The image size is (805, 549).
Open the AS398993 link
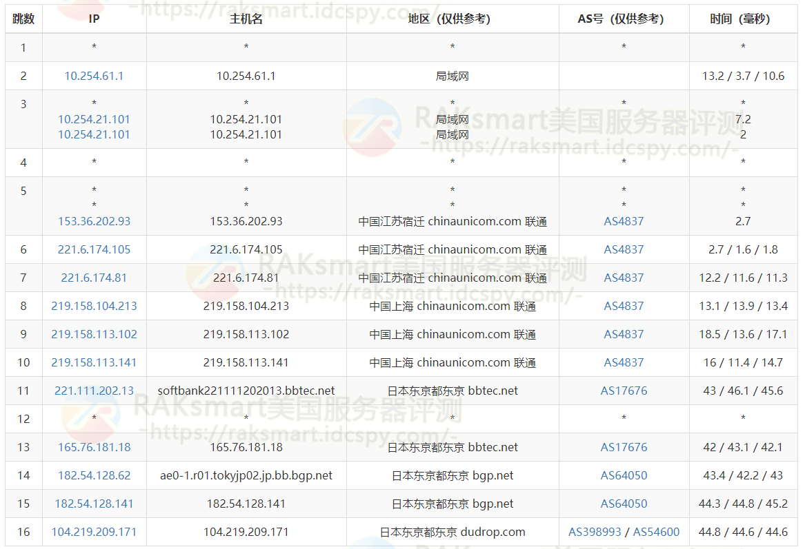(595, 531)
